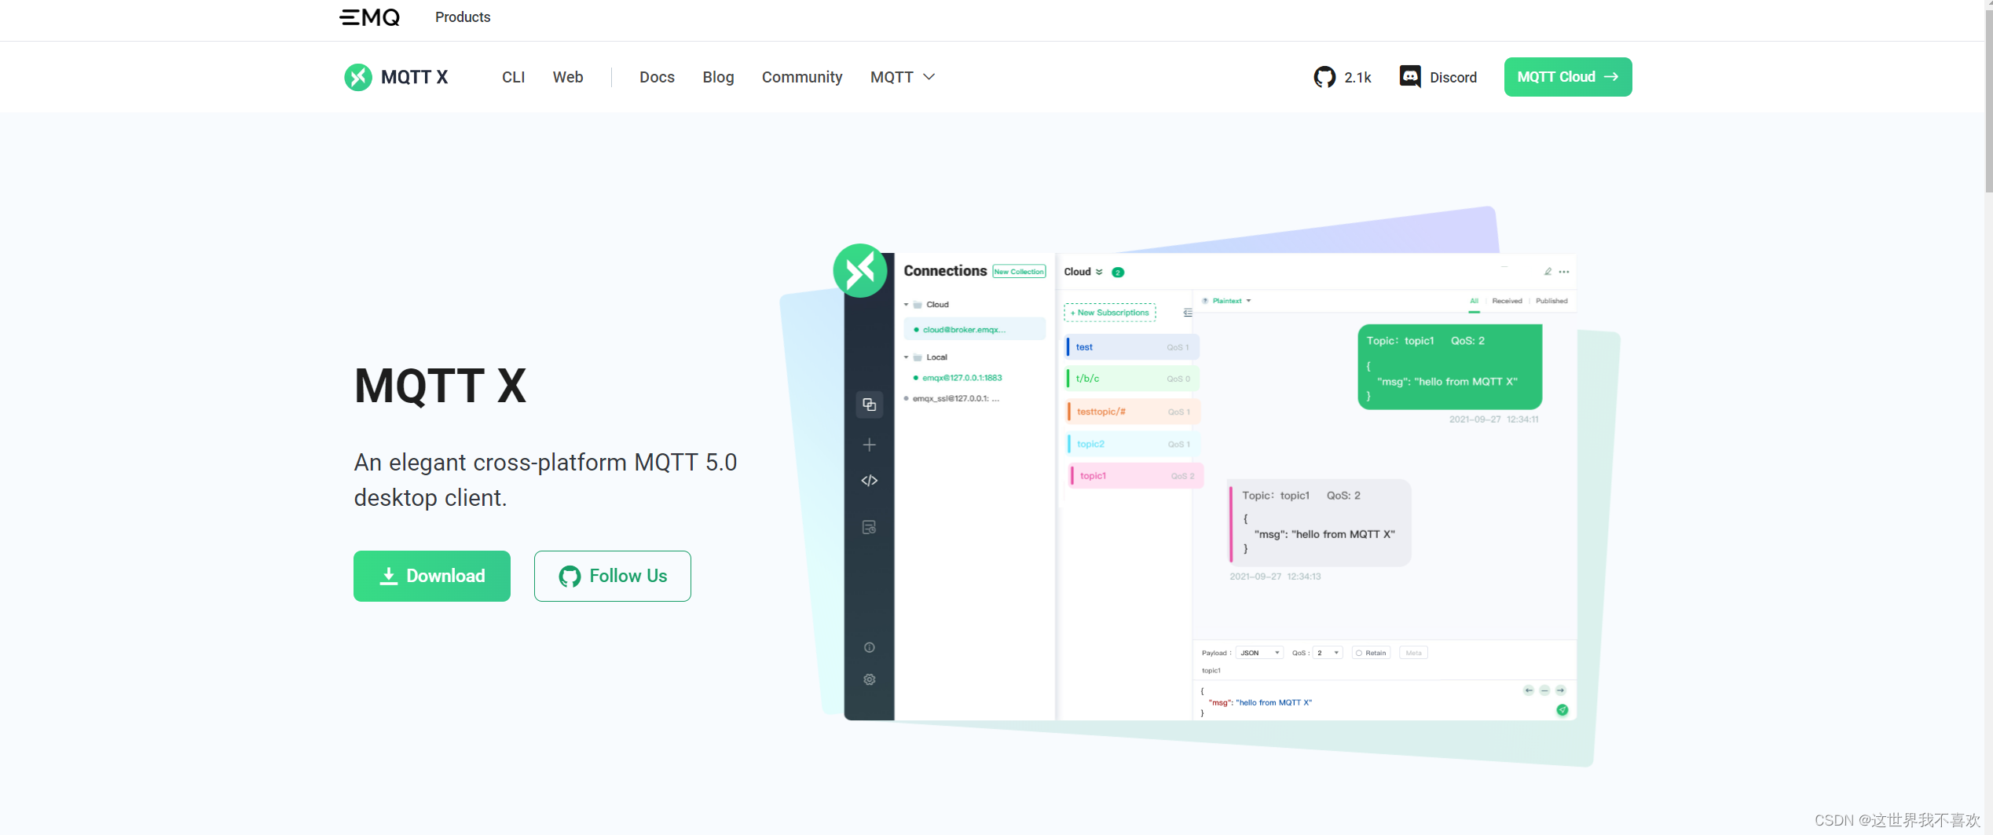Click the topic1 topic input field
This screenshot has width=1993, height=835.
(1384, 671)
